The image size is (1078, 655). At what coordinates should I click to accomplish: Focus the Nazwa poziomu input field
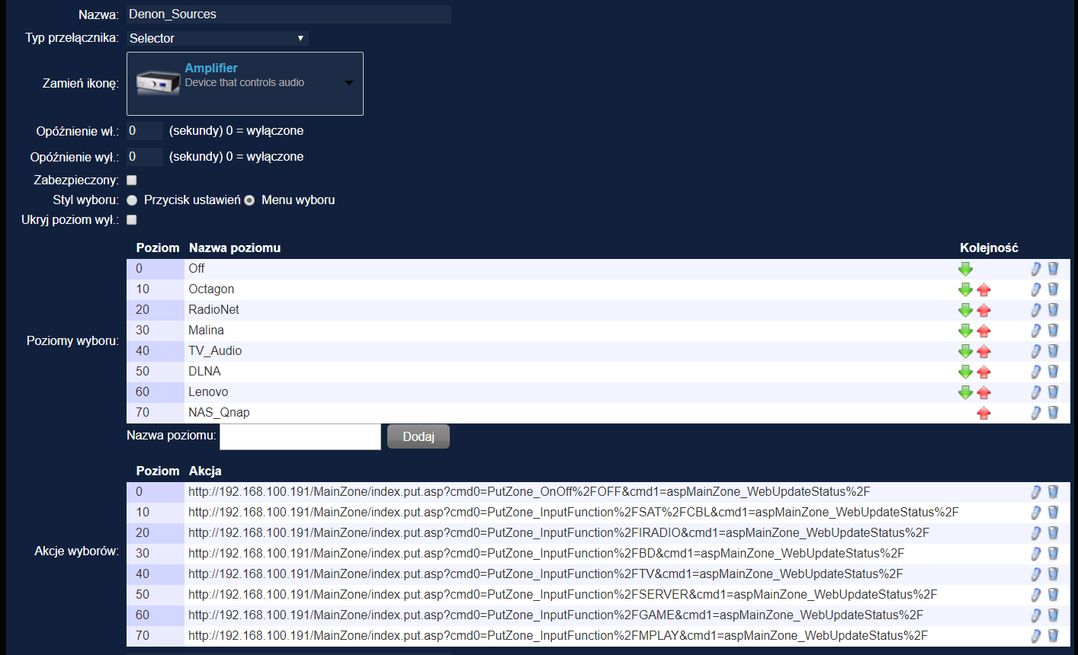(300, 436)
